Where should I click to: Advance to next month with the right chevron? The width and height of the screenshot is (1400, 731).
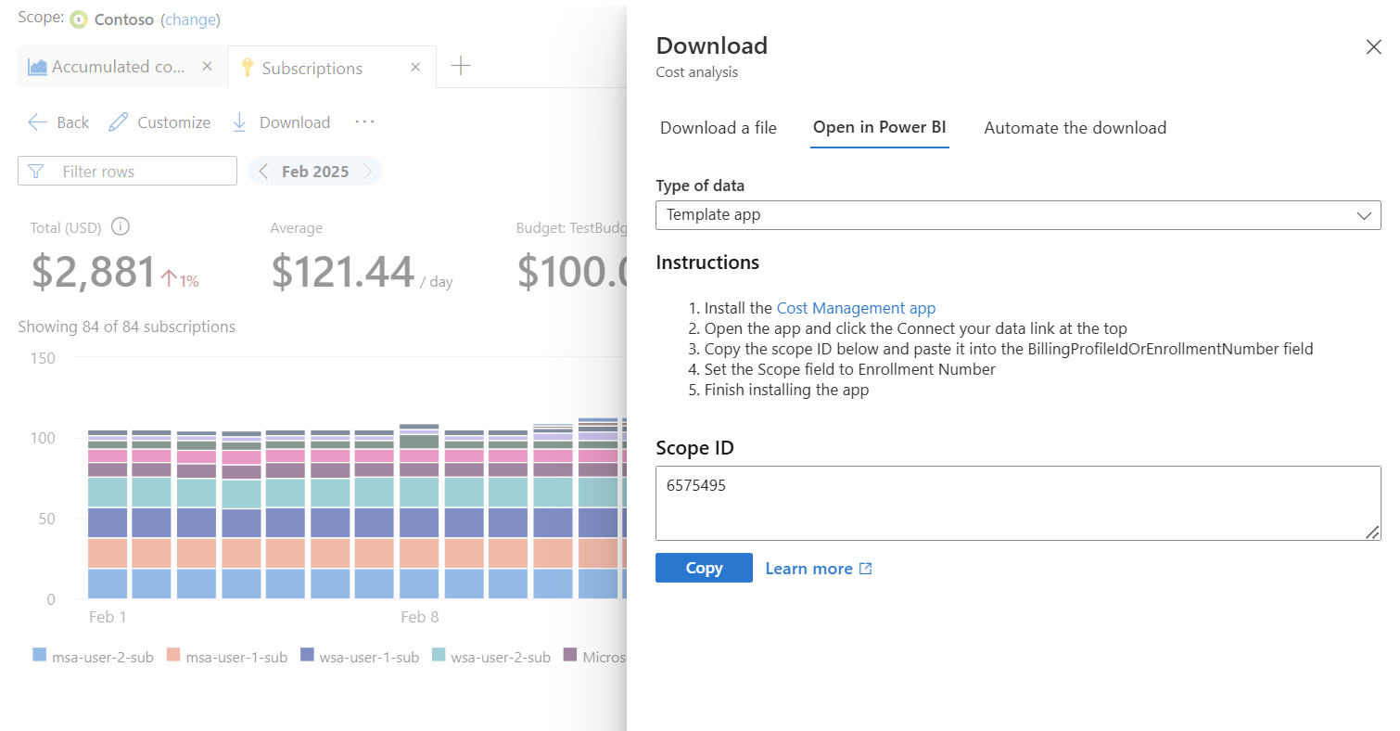(369, 171)
